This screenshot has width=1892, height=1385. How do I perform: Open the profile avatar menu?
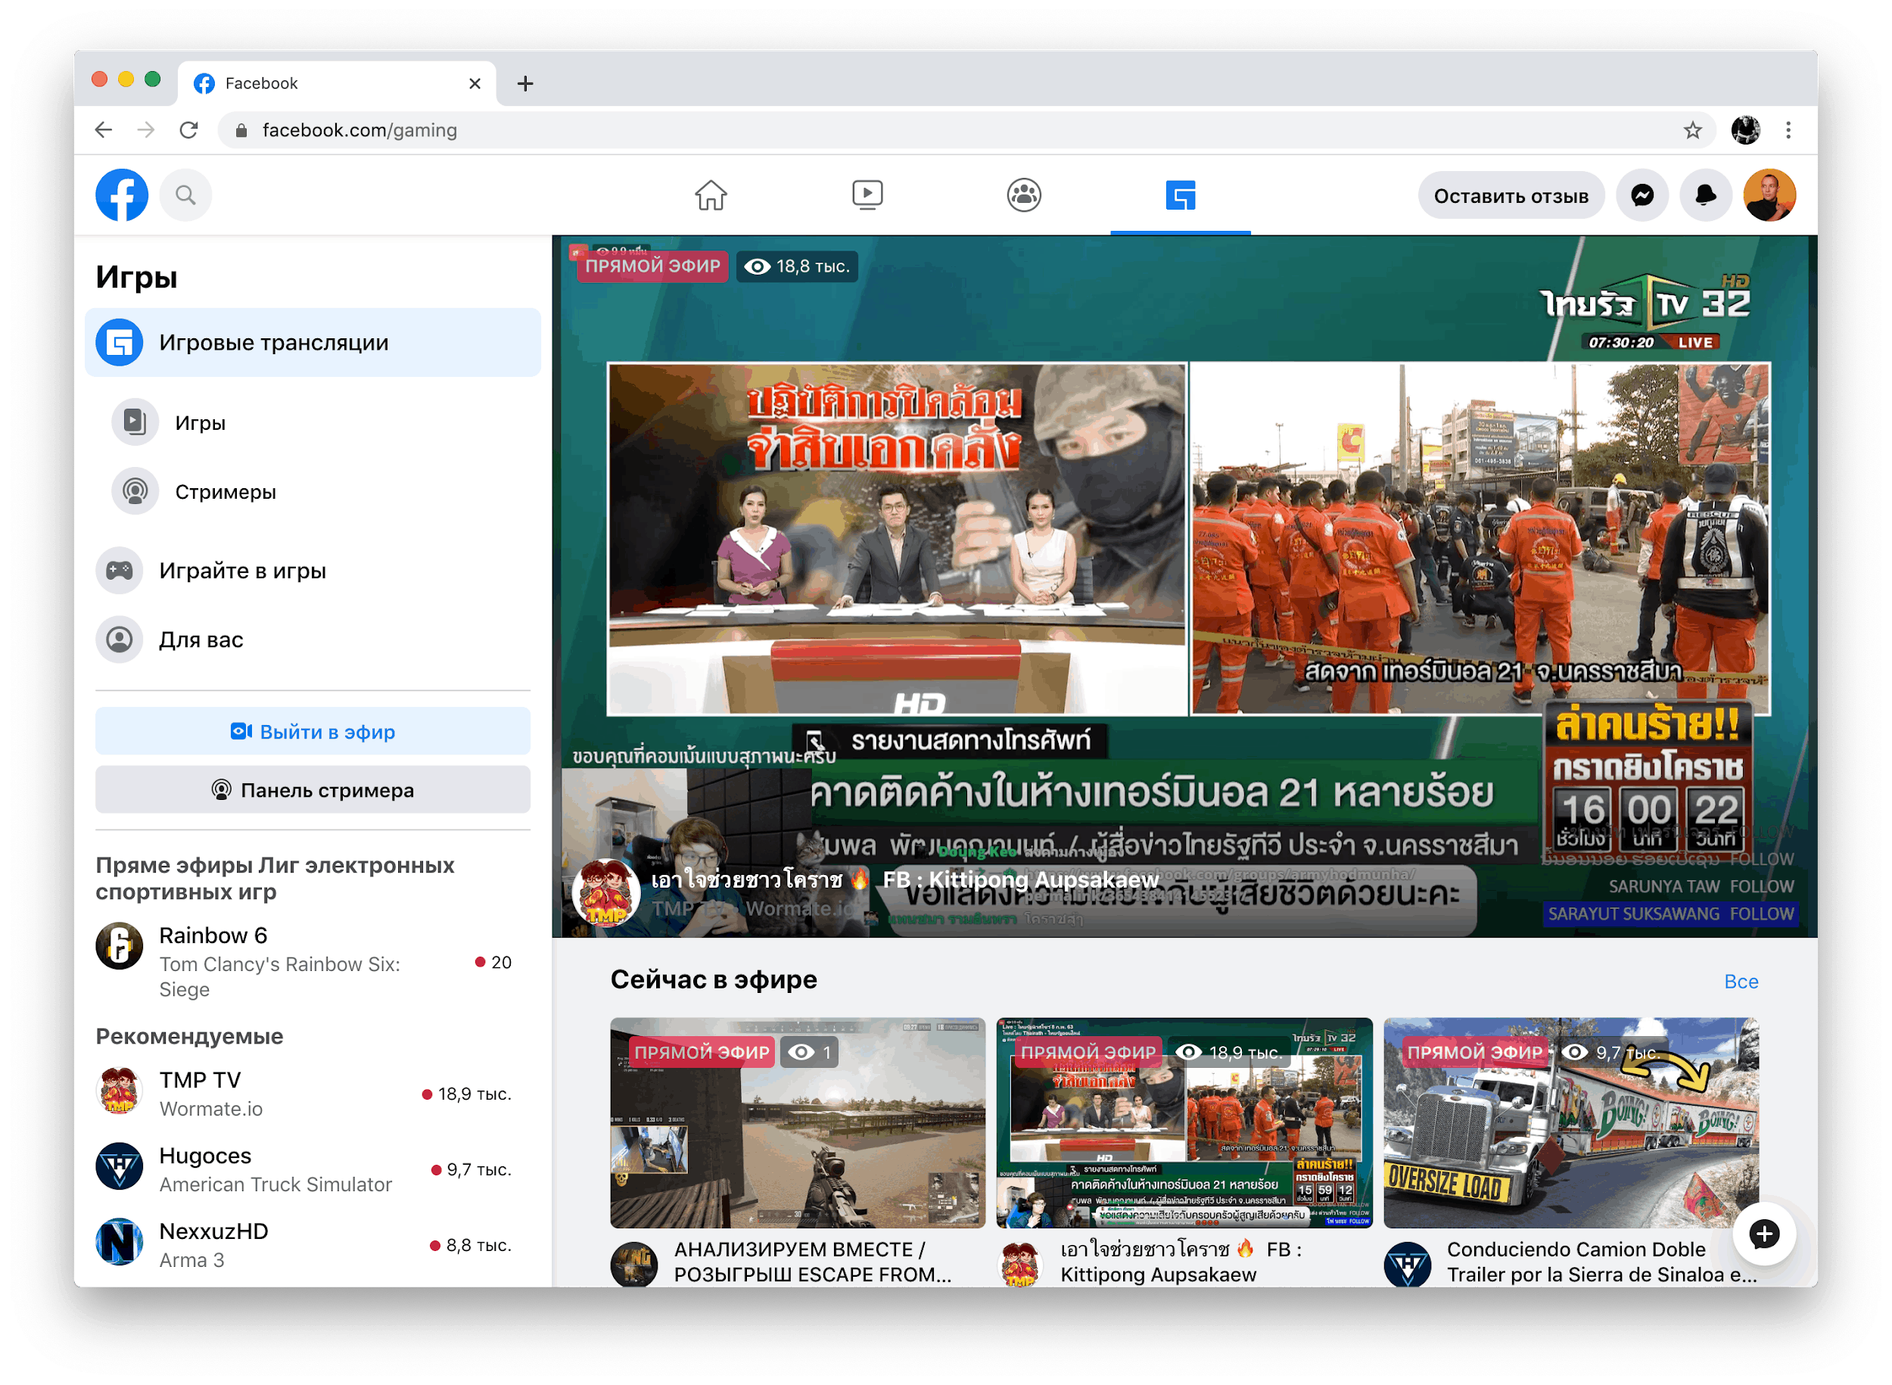click(1769, 195)
